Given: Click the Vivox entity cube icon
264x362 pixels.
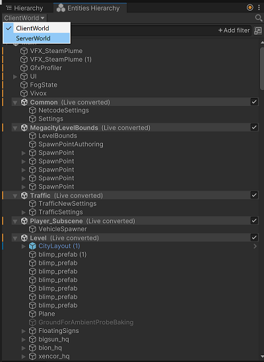Looking at the screenshot, I should click(x=24, y=93).
